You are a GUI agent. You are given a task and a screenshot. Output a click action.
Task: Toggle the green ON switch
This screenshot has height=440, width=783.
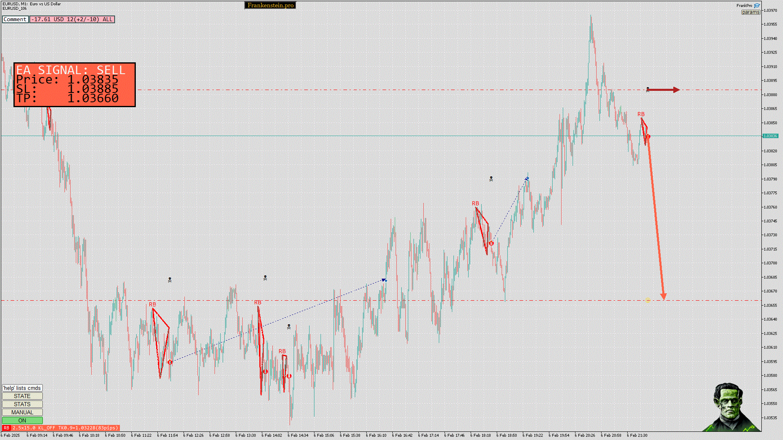point(22,420)
